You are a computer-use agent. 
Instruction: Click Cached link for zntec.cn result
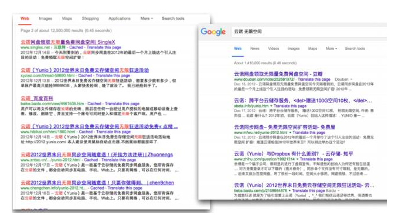[x=91, y=160]
